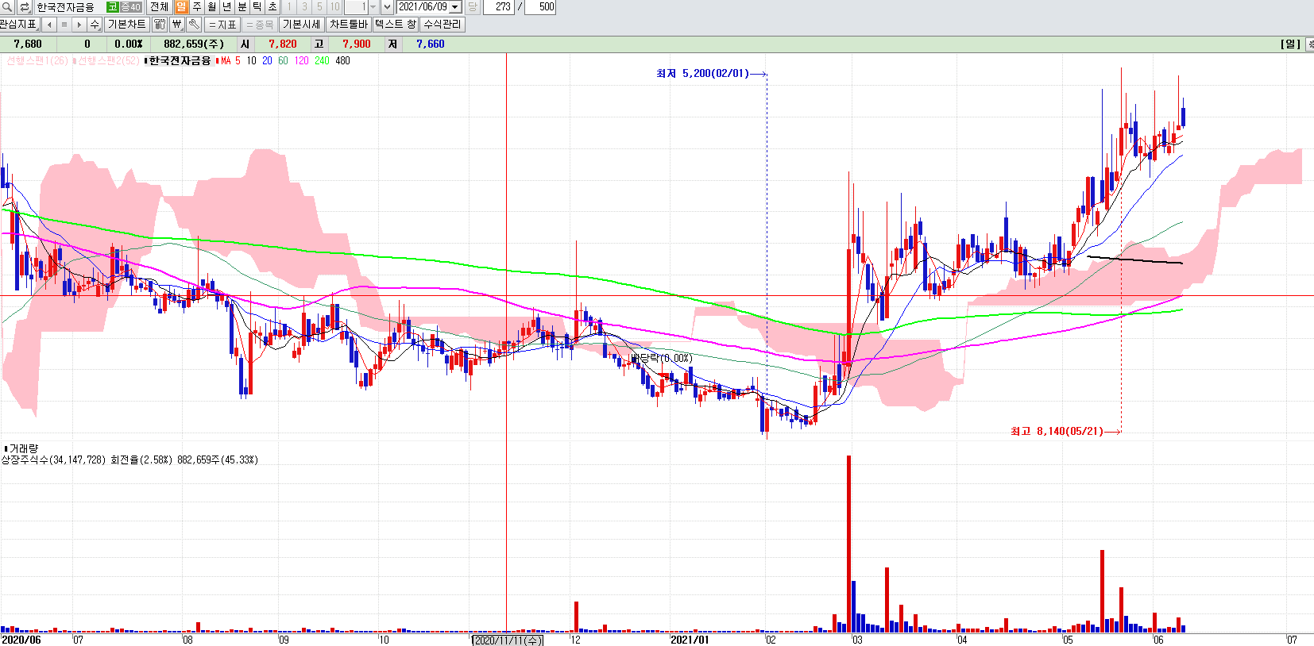Image resolution: width=1314 pixels, height=646 pixels.
Task: Click the 한국전자금융 chart legend label
Action: coord(180,61)
